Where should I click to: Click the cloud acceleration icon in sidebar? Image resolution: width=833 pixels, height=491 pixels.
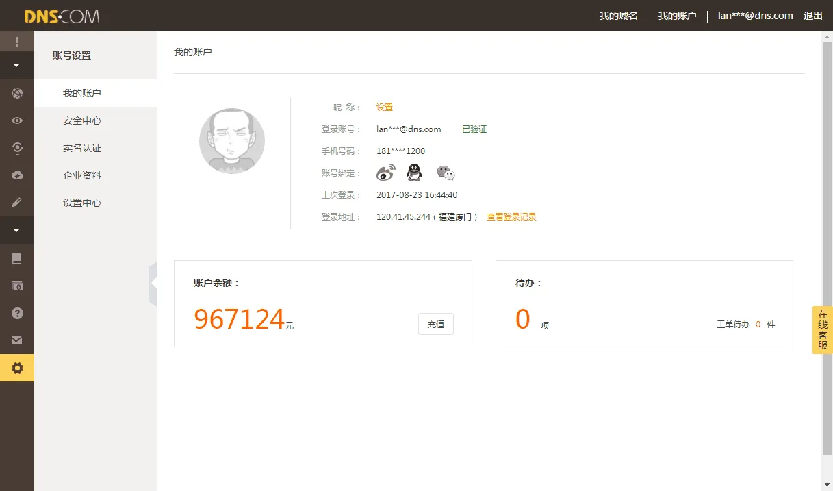coord(17,175)
